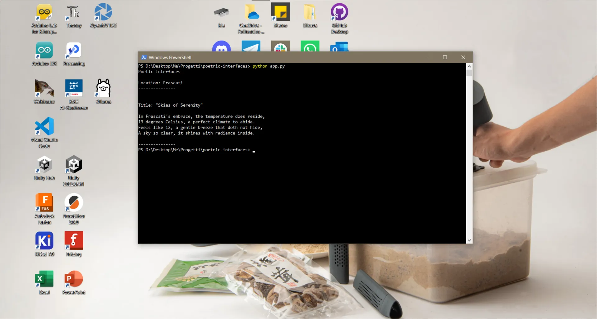Open the Wekinator bird icon

point(44,89)
